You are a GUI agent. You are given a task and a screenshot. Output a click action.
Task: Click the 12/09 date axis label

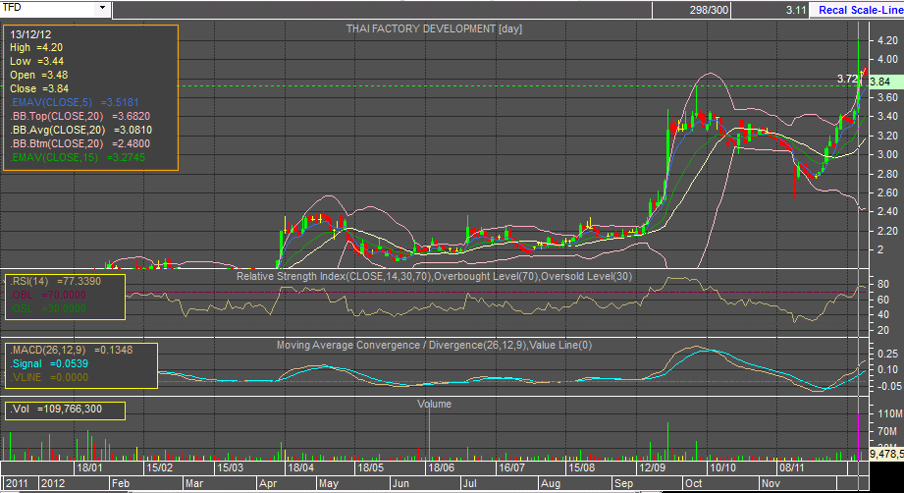pos(652,467)
